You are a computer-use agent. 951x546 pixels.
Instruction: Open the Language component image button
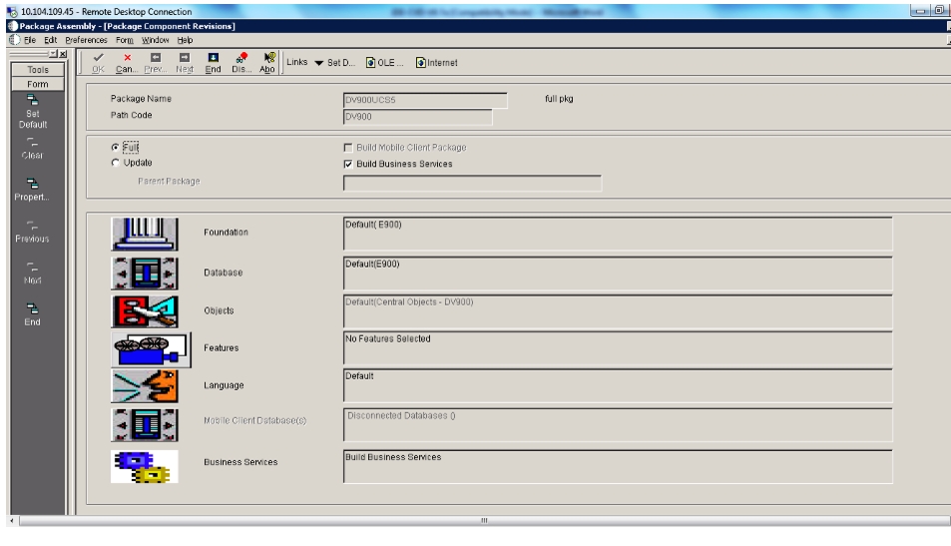coord(145,386)
